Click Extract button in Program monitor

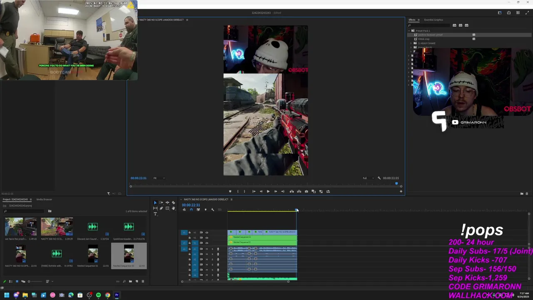(299, 191)
